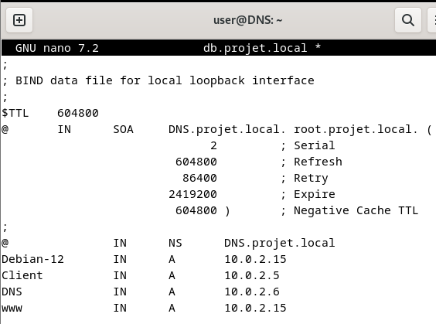Click the IN class in the SOA line

click(x=64, y=129)
